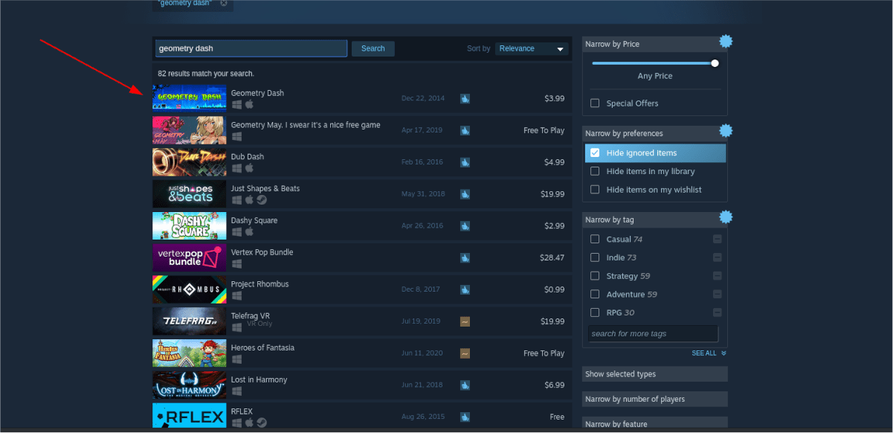Image resolution: width=893 pixels, height=433 pixels.
Task: Exclude the Adventure tag with its minus icon
Action: click(x=717, y=295)
